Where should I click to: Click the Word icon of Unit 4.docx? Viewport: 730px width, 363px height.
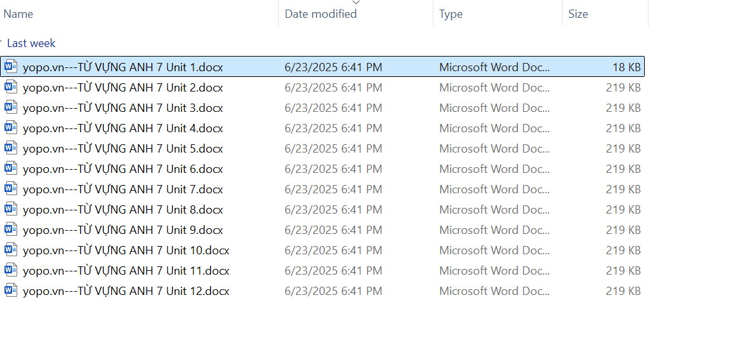click(11, 128)
